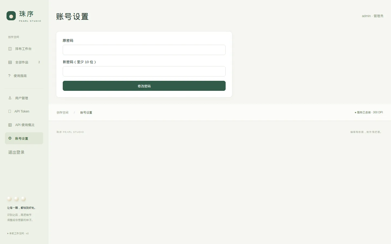Click the 珠序 Pearl Studio logo icon
The image size is (391, 244).
coord(11,16)
